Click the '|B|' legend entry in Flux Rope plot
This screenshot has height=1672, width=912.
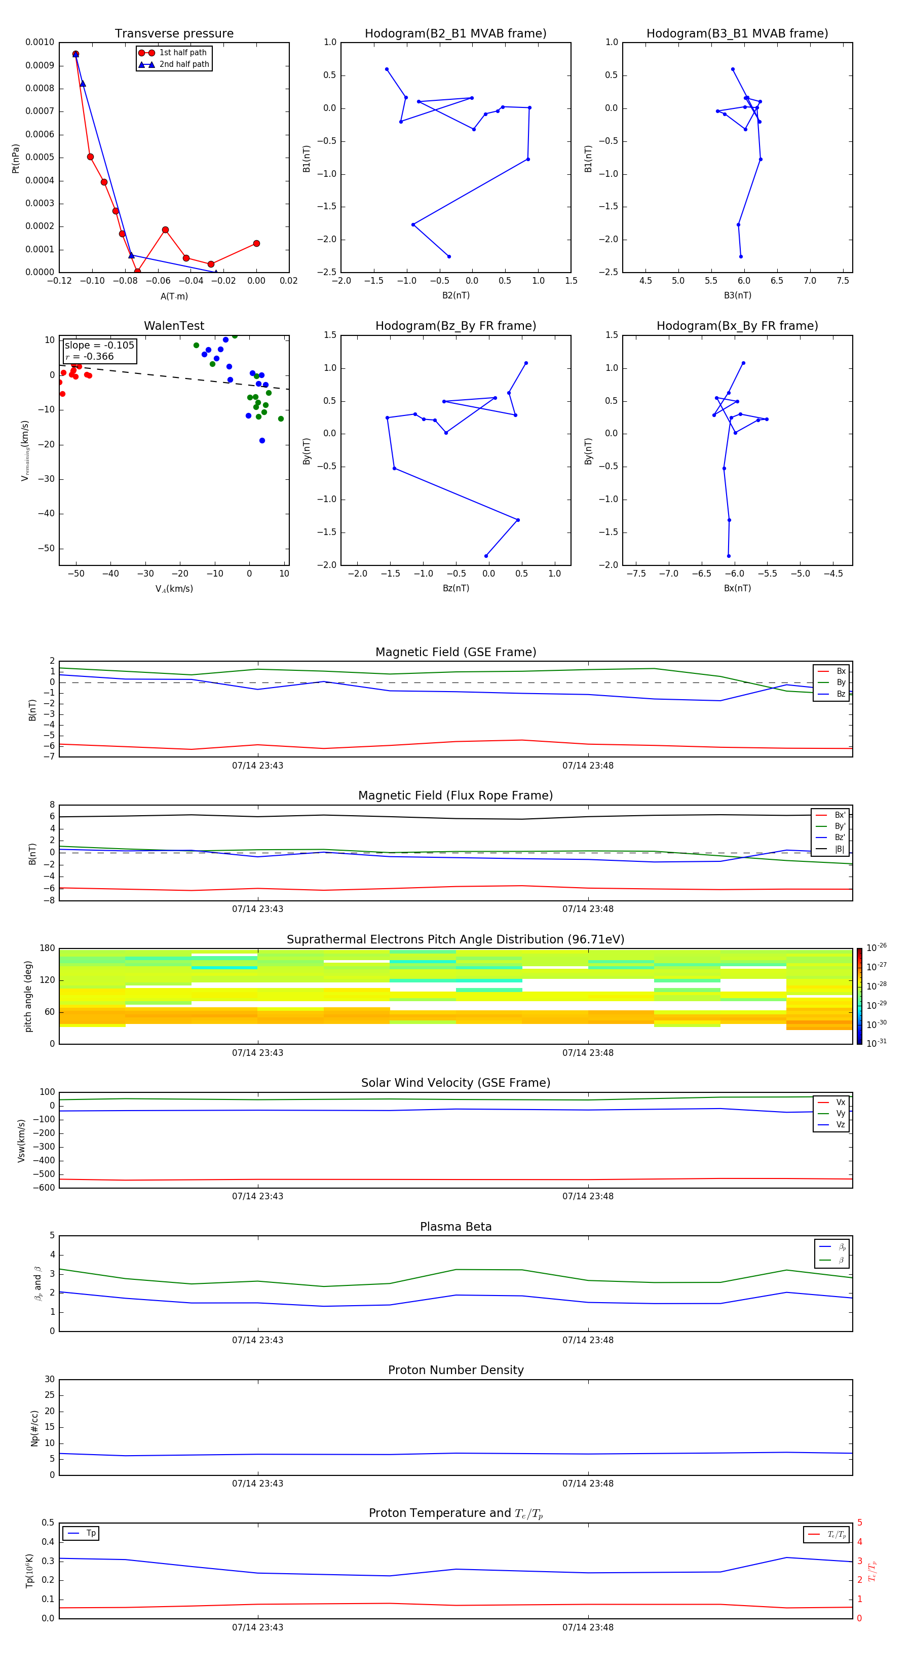click(830, 849)
